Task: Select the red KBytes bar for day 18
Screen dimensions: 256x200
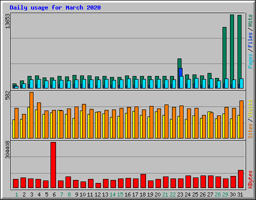Action: tap(143, 181)
